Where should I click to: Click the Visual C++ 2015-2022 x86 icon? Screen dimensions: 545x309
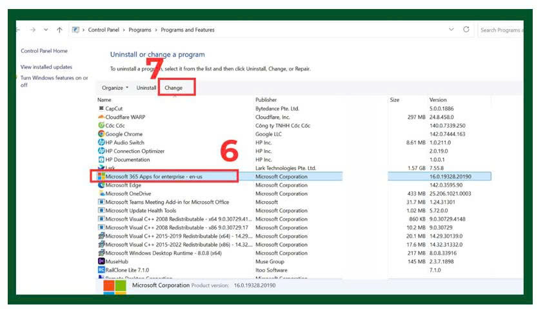click(x=101, y=244)
